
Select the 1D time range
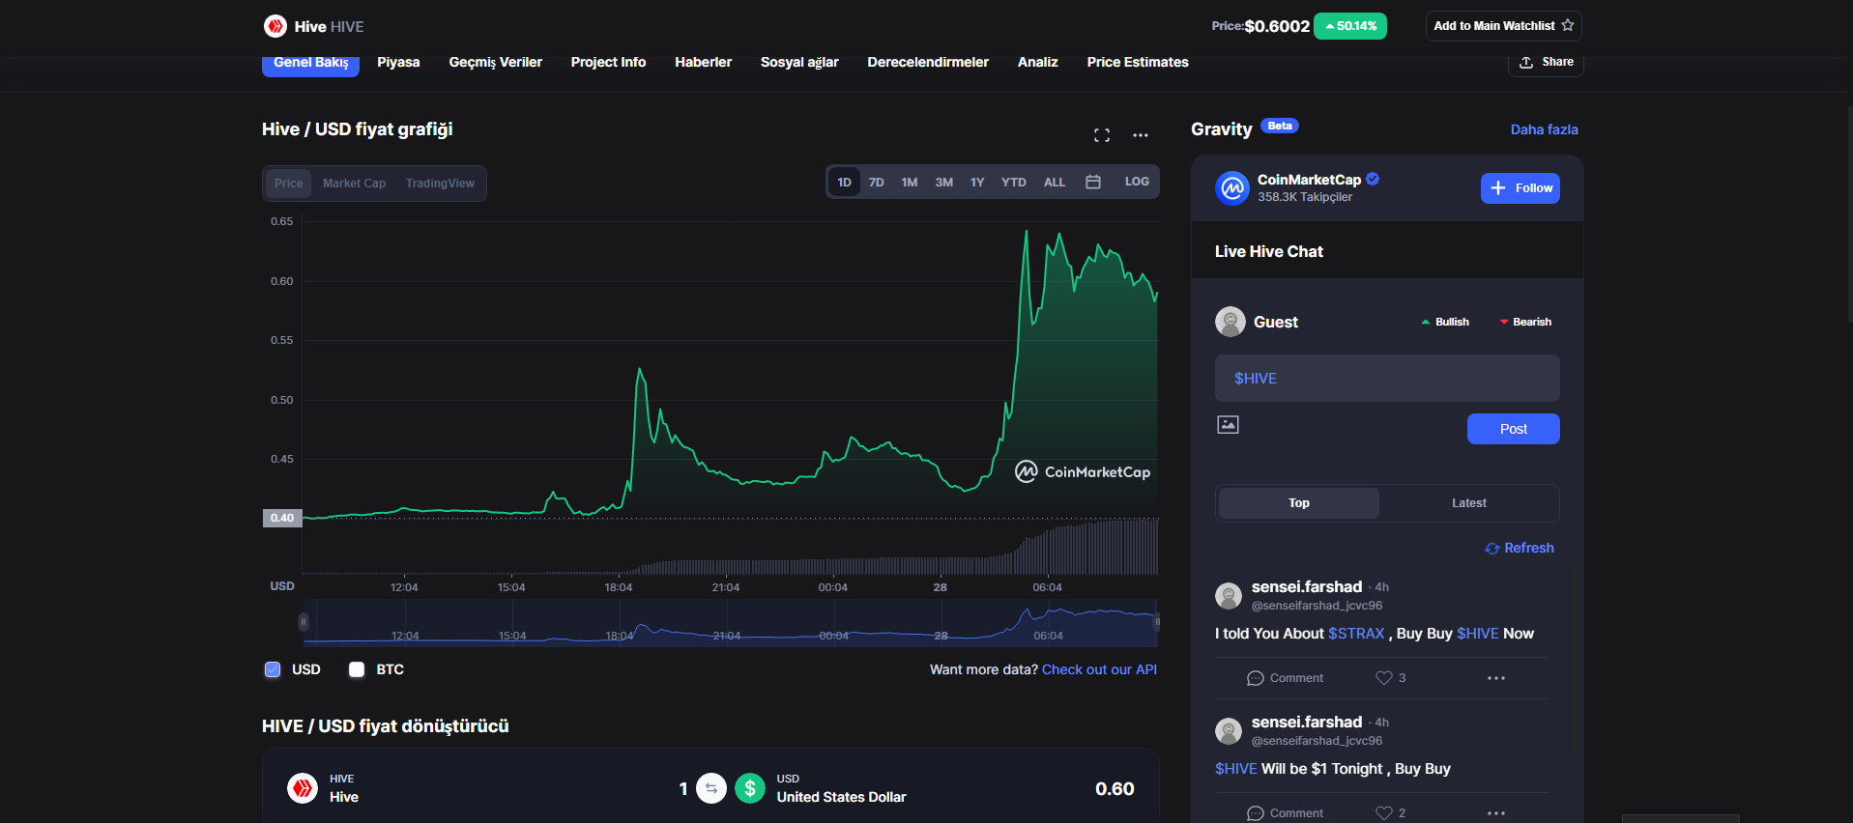(844, 182)
